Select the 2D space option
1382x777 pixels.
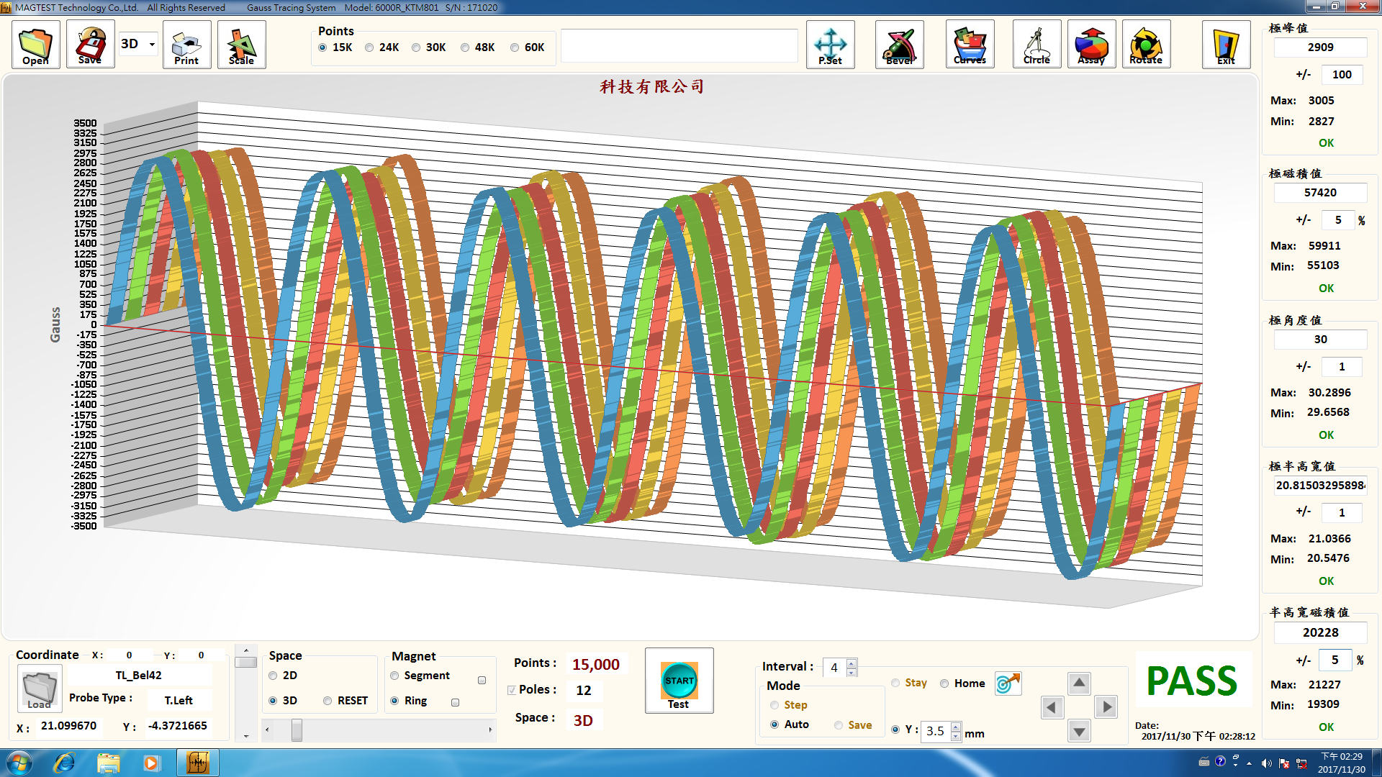pos(273,676)
